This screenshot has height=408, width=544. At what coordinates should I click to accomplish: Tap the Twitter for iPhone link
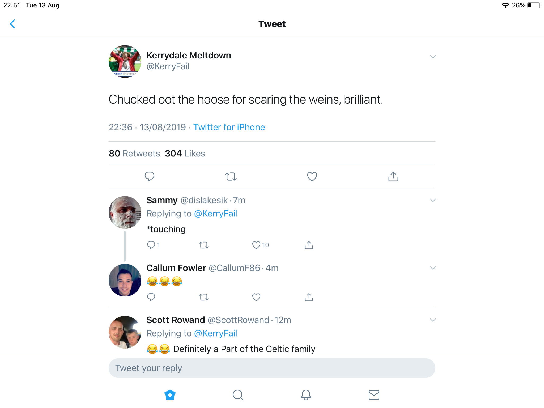229,127
